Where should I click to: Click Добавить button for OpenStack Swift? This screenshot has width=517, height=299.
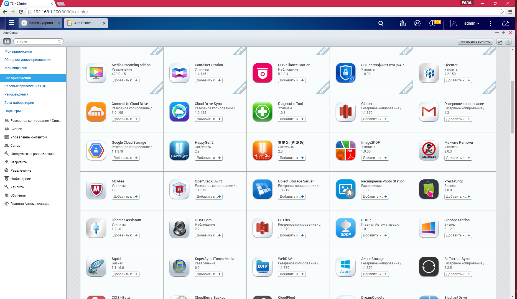click(x=209, y=197)
